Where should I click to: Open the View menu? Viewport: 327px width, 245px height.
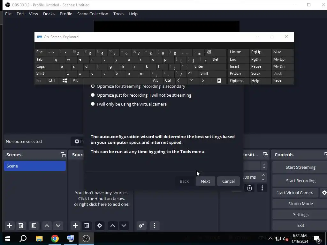33,14
